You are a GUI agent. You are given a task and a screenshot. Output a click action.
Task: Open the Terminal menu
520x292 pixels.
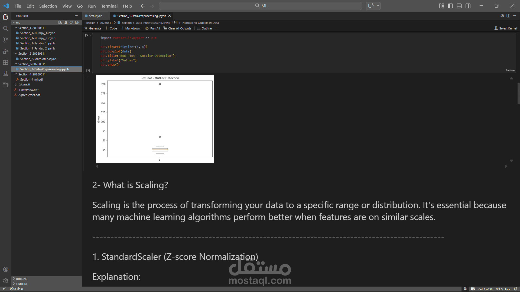109,6
